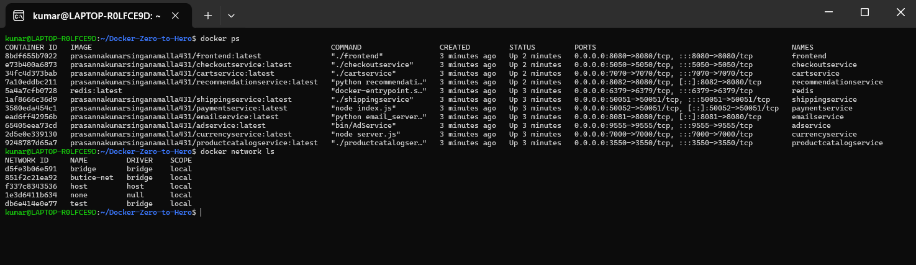Screen dimensions: 916x265
Task: Click the empty title bar drag area
Action: (x=497, y=14)
